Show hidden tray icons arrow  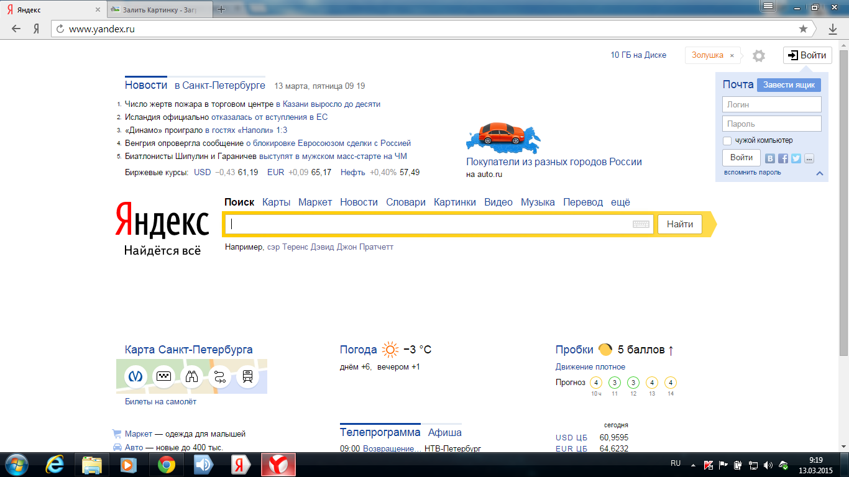pyautogui.click(x=694, y=465)
